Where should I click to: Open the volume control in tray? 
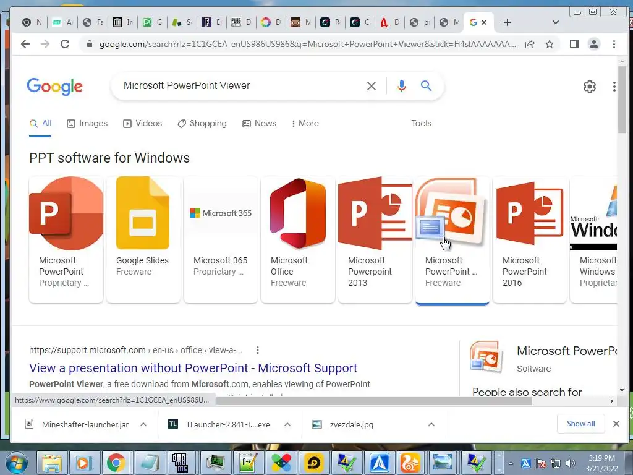coord(570,463)
